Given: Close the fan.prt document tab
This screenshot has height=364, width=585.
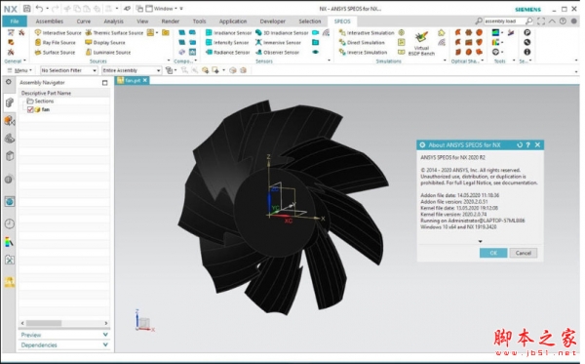Looking at the screenshot, I should (x=145, y=80).
